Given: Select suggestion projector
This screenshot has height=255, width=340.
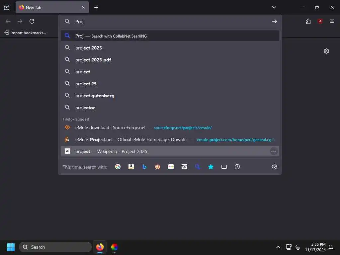Looking at the screenshot, I should tap(170, 108).
